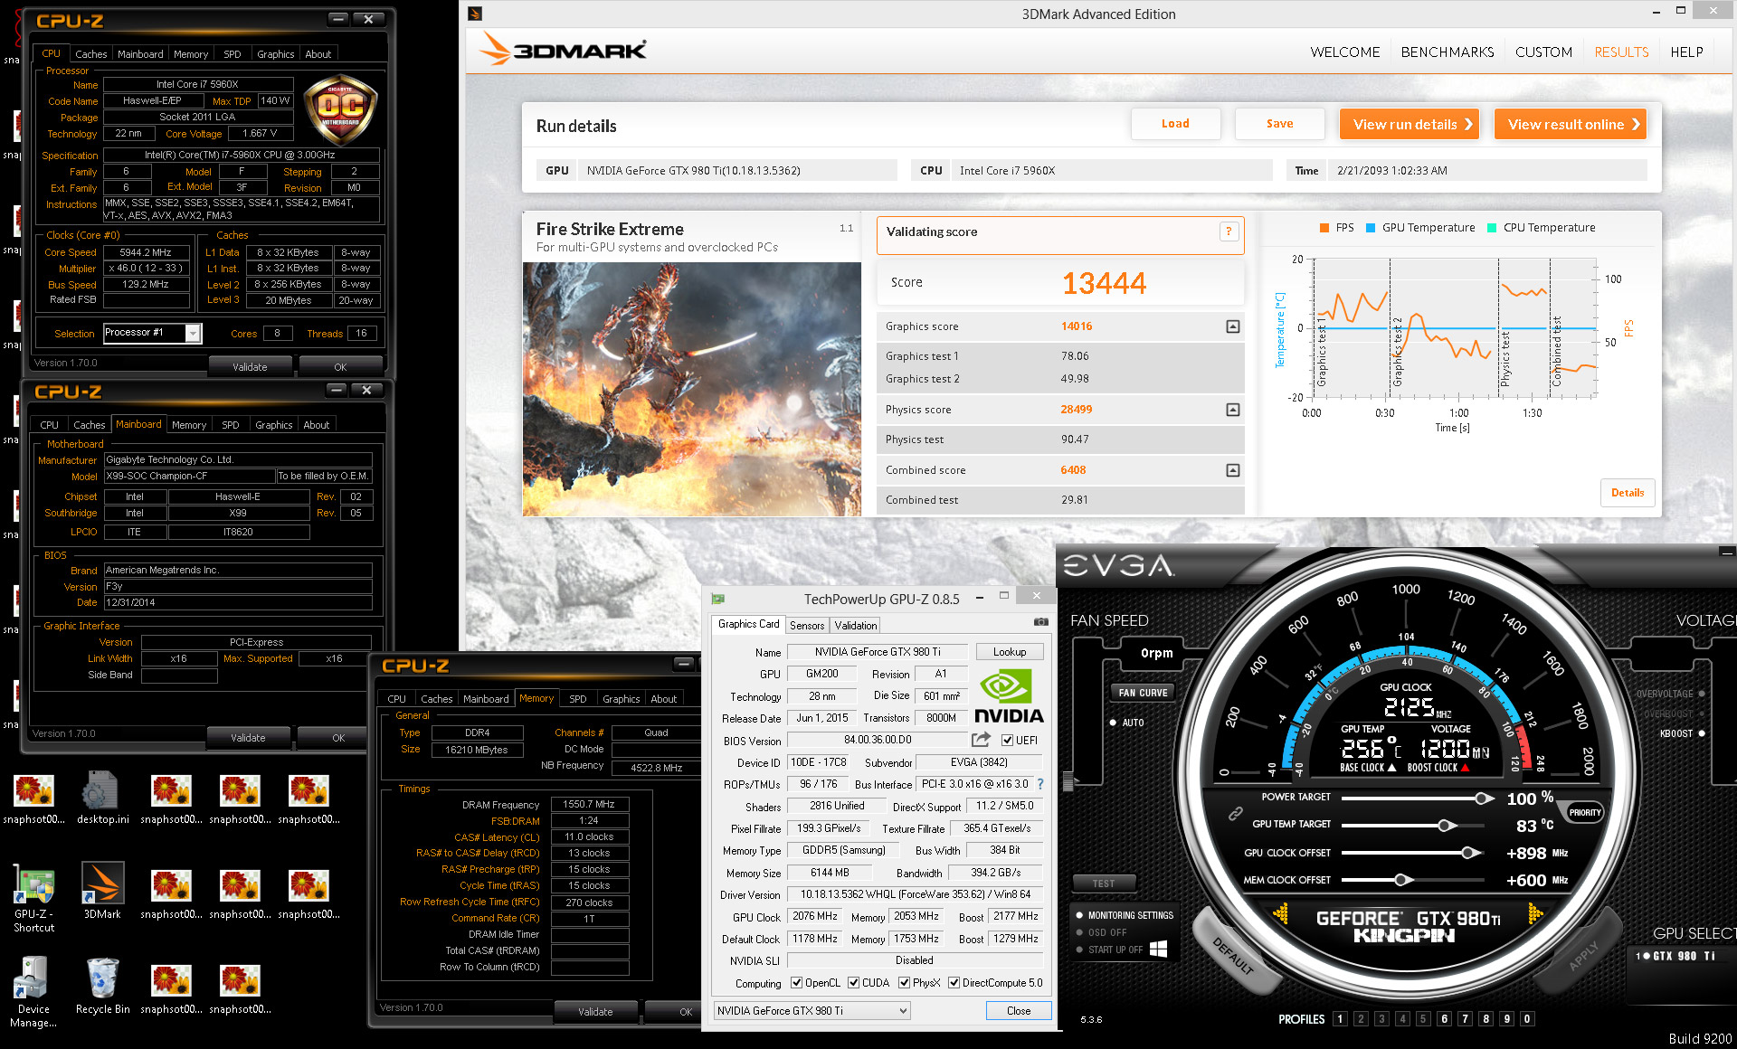
Task: Click the GPU-Z Lookup button
Action: [1009, 652]
